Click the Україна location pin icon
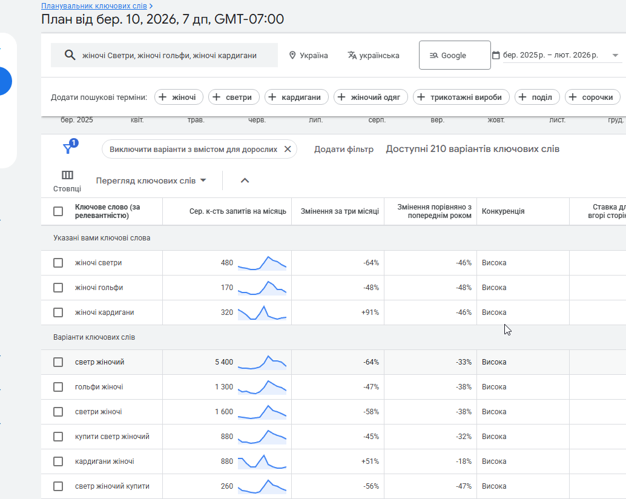 [x=293, y=55]
